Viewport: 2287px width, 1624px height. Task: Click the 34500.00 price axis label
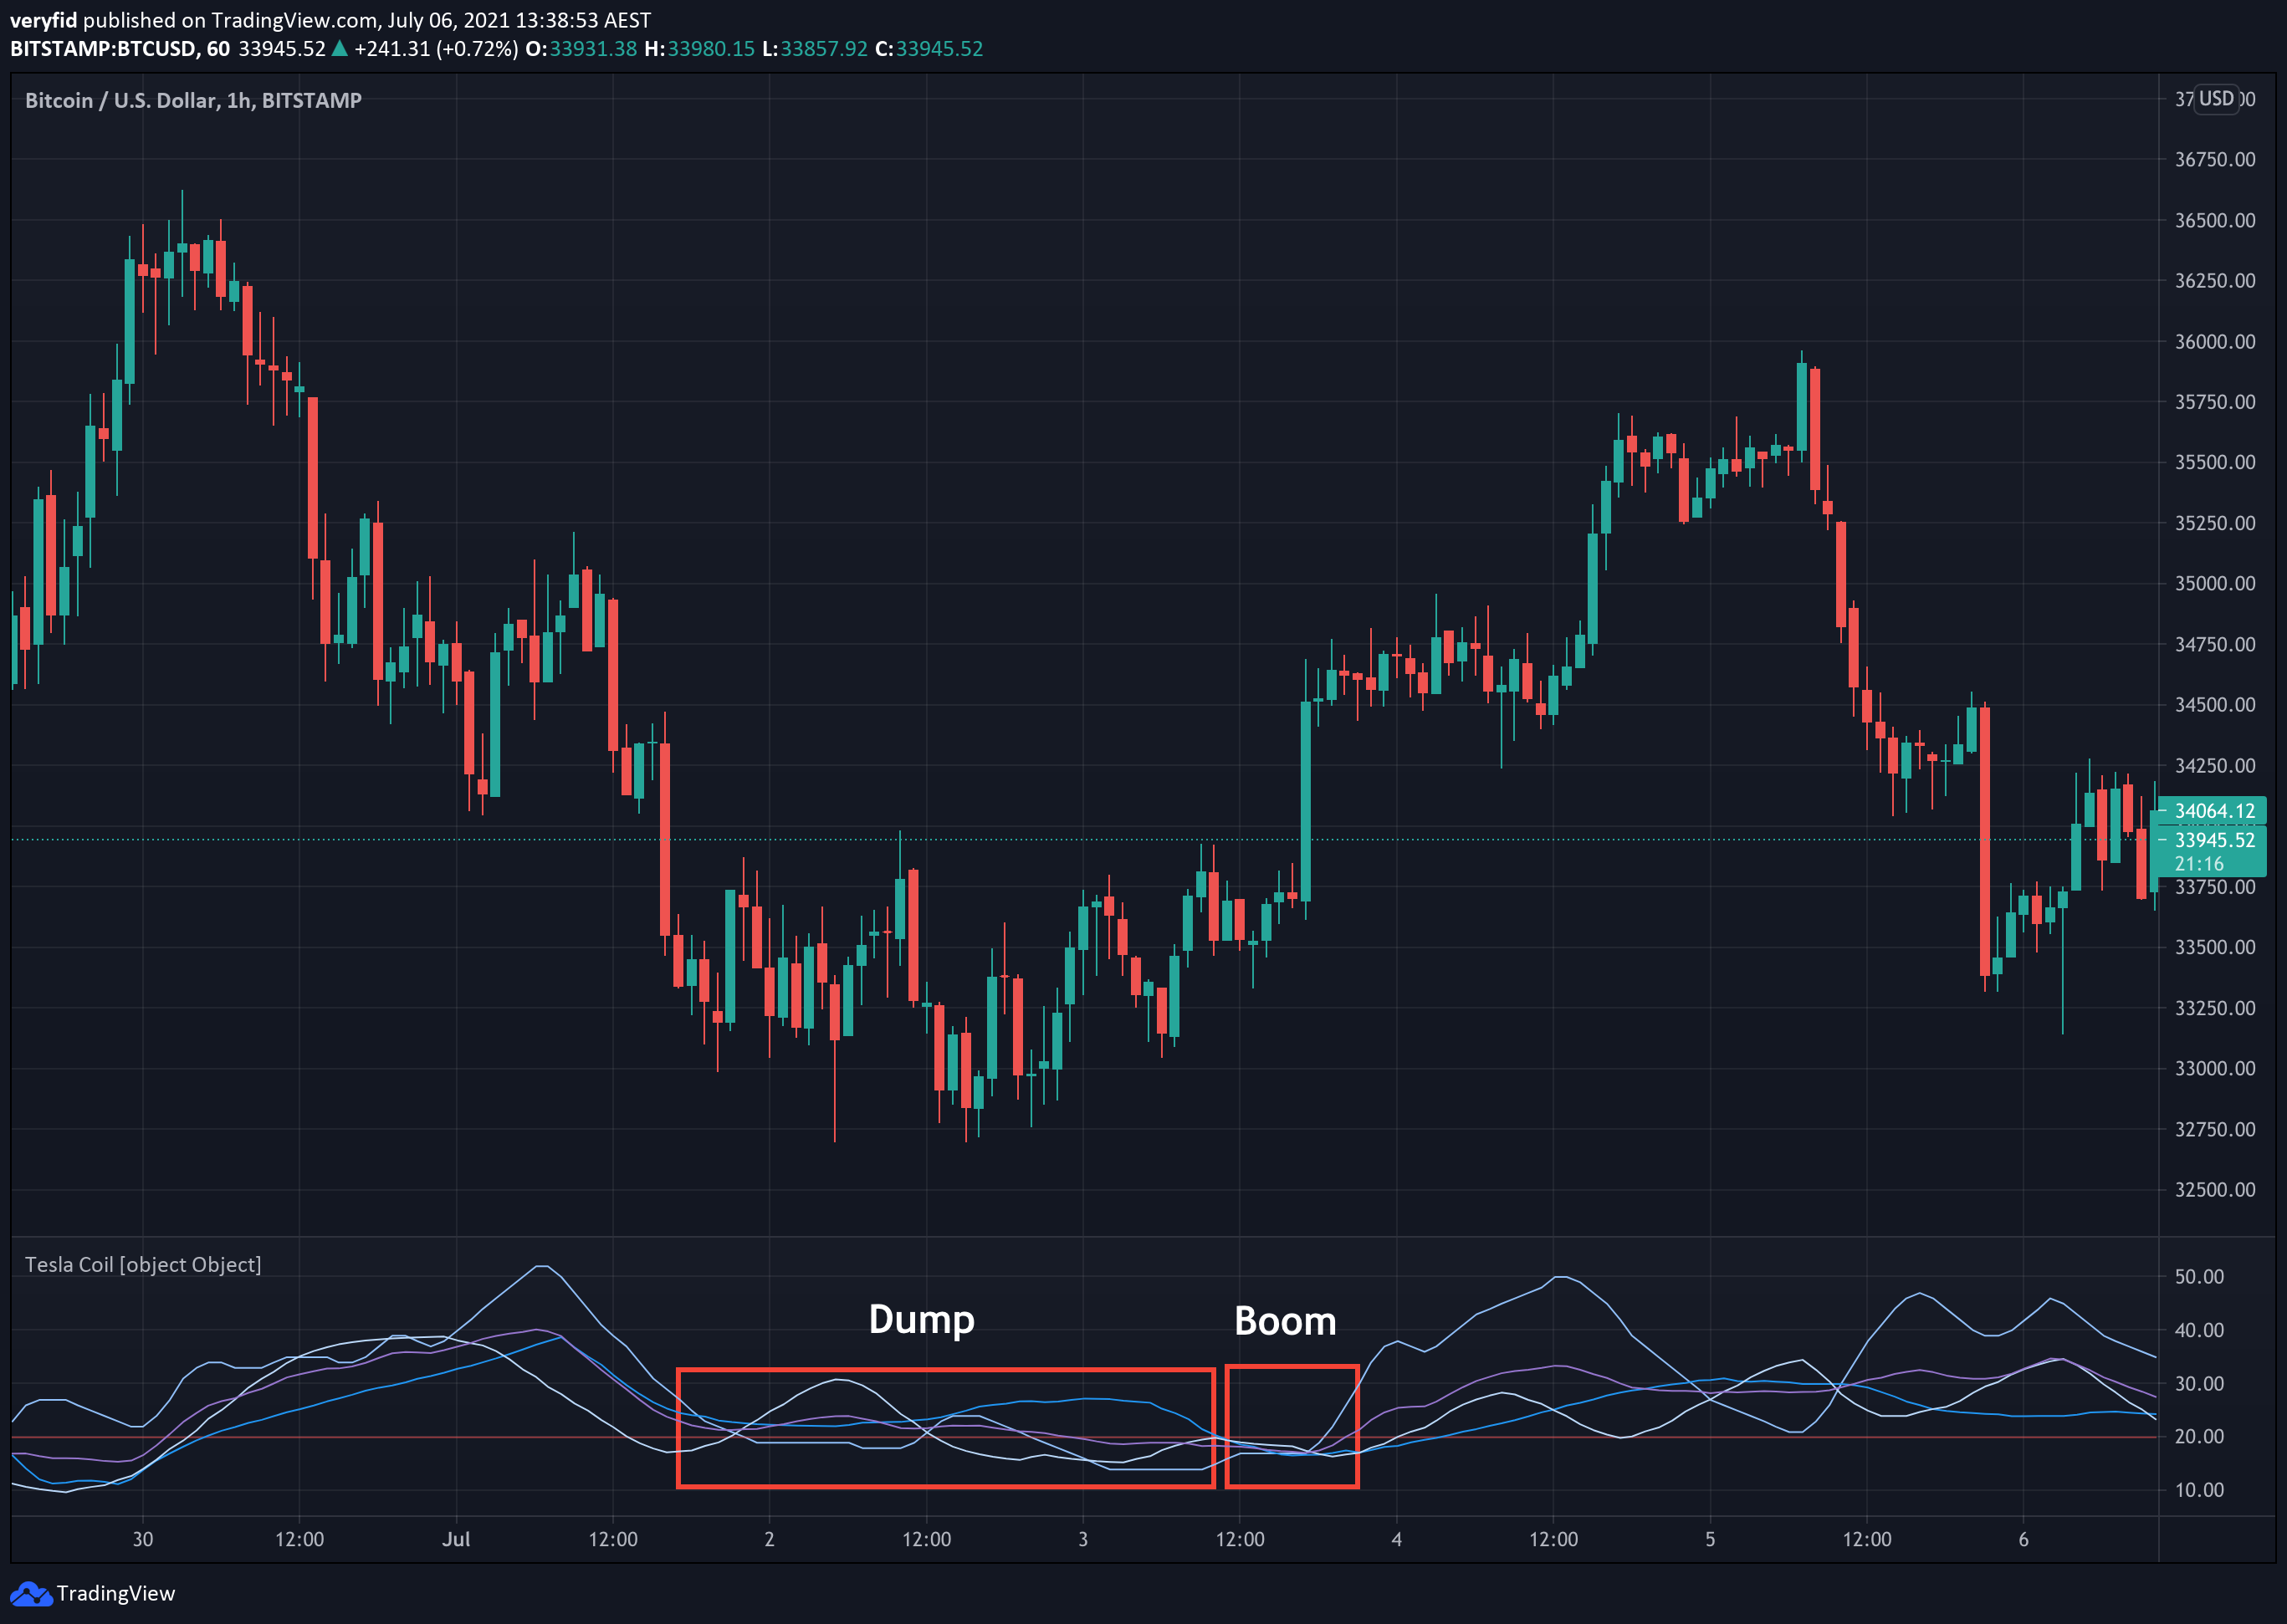point(2215,705)
